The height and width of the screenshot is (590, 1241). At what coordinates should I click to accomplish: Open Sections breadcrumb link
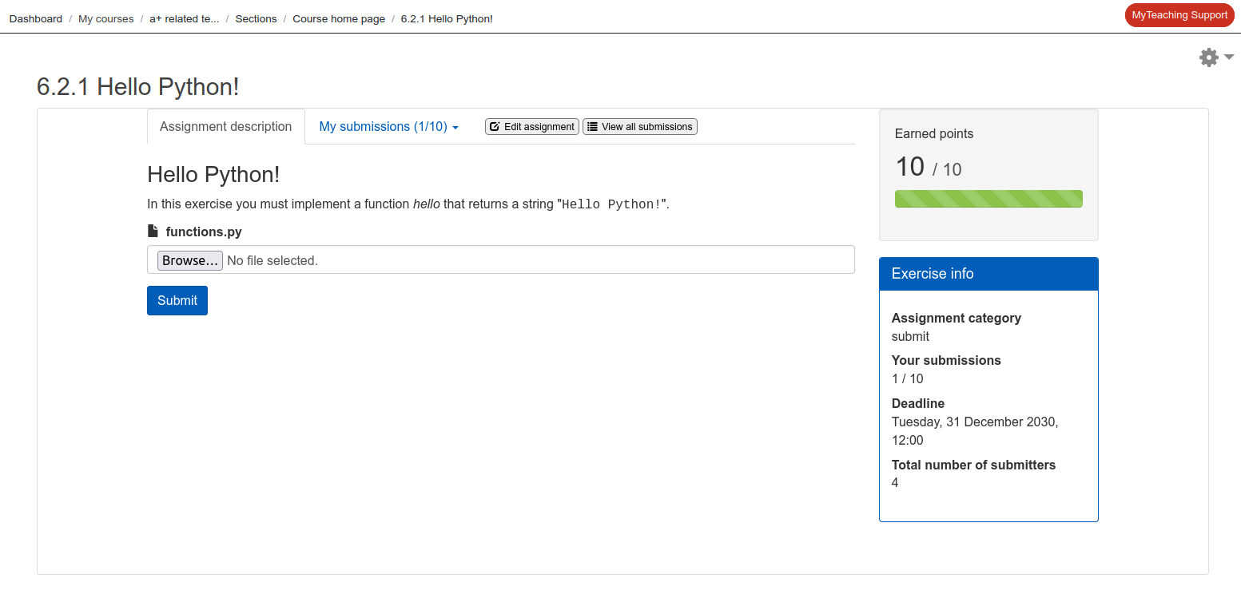pos(256,18)
